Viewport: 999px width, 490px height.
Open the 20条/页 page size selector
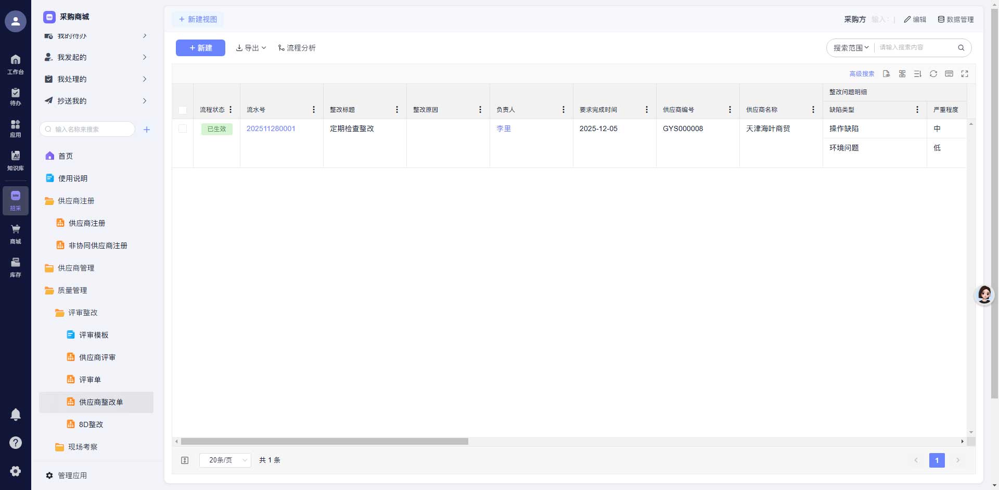[225, 460]
